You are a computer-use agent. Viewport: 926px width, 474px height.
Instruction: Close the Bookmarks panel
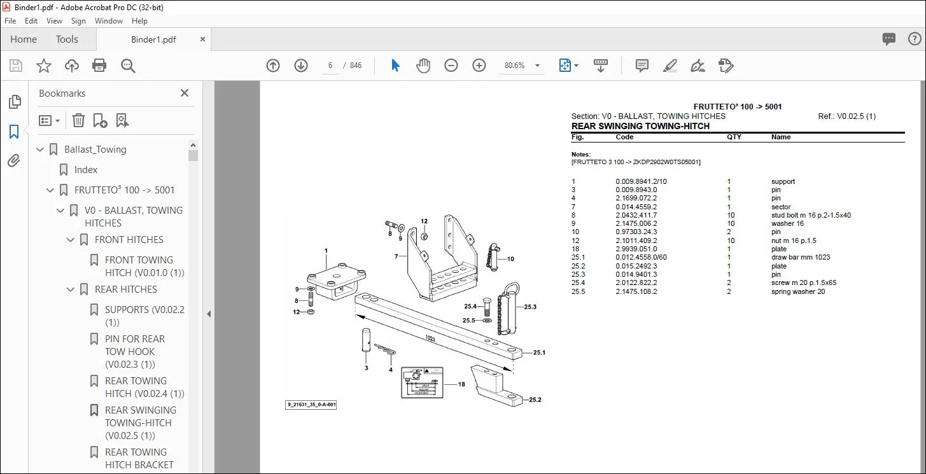point(185,93)
